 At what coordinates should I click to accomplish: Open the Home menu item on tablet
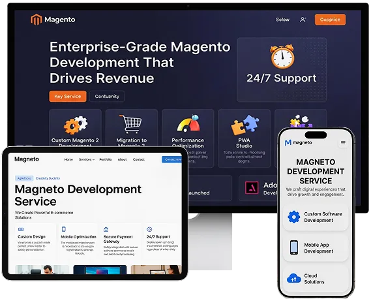68,159
